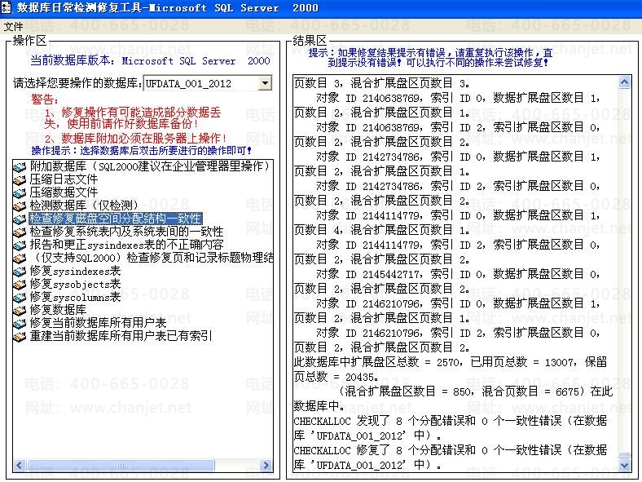
Task: Click result line 对象 ID 2145442717
Action: click(458, 274)
